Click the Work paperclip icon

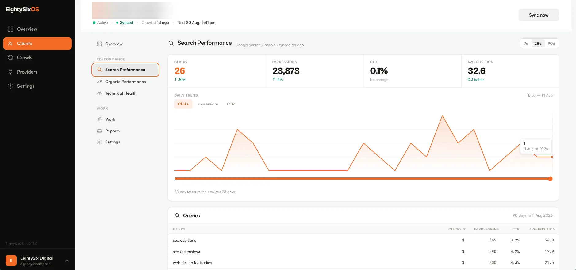click(x=99, y=119)
